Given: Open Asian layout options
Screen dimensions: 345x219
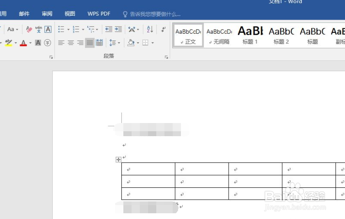Looking at the screenshot, I should coord(132,29).
